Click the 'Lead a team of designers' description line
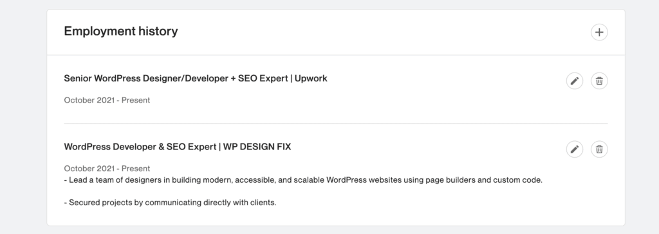Viewport: 659px width, 234px height. coord(303,180)
